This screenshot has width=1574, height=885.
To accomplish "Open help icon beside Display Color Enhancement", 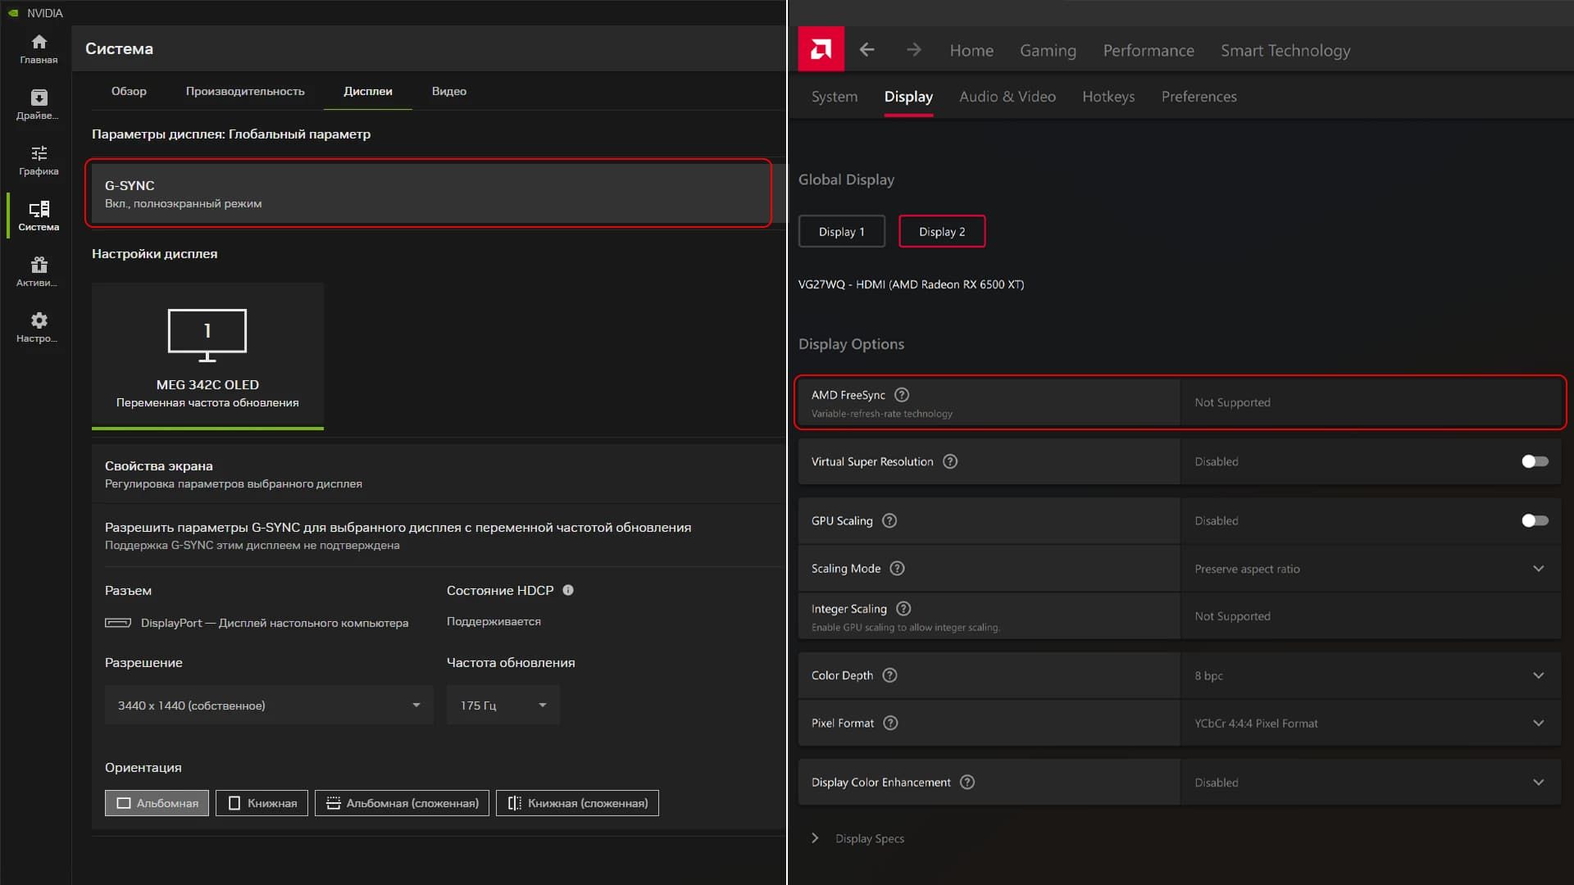I will [x=967, y=782].
